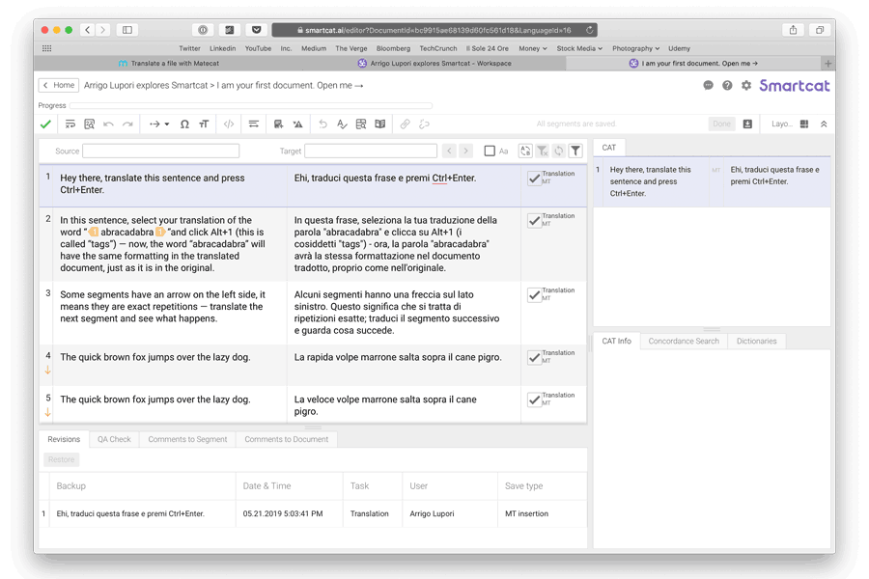Reload the page in Safari address bar
The height and width of the screenshot is (579, 869).
pos(590,30)
